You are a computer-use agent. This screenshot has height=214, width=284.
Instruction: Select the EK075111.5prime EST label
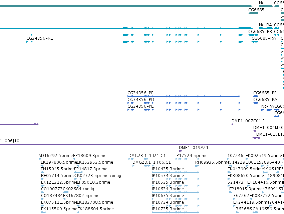coord(59,202)
